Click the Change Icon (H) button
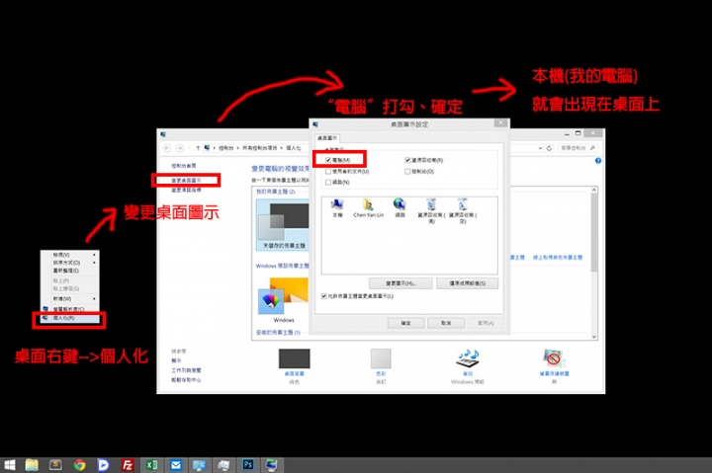 point(400,283)
